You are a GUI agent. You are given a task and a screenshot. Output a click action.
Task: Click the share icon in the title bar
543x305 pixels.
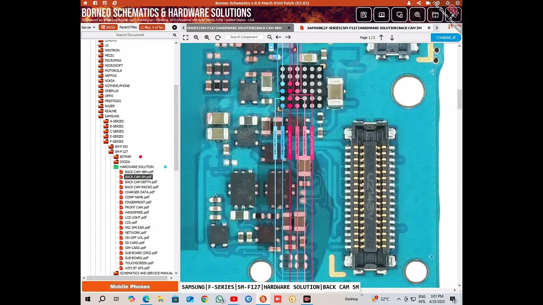pyautogui.click(x=419, y=3)
